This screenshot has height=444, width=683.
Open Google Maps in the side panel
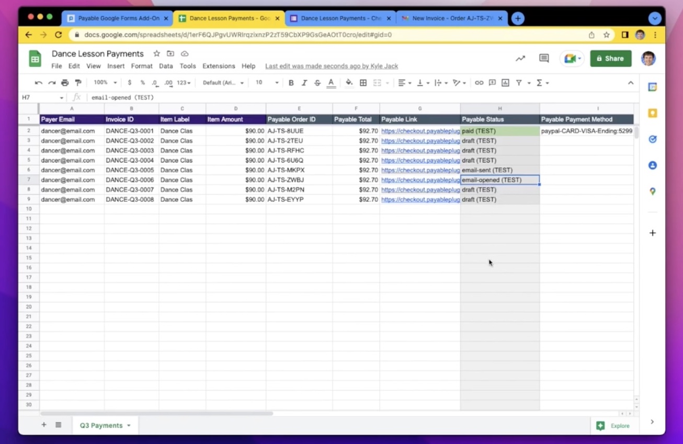pyautogui.click(x=652, y=191)
